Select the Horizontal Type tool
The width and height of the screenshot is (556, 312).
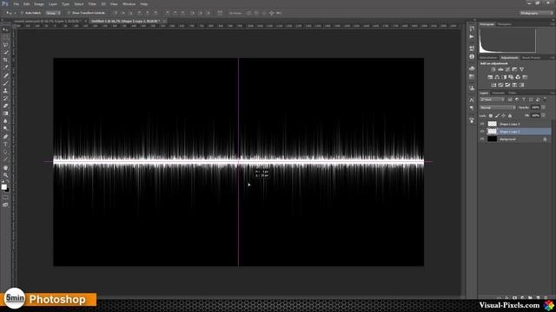5,145
